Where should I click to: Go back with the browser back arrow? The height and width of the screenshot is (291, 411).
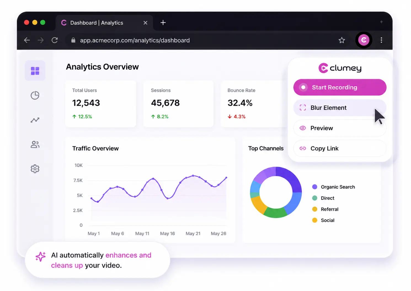pos(27,40)
